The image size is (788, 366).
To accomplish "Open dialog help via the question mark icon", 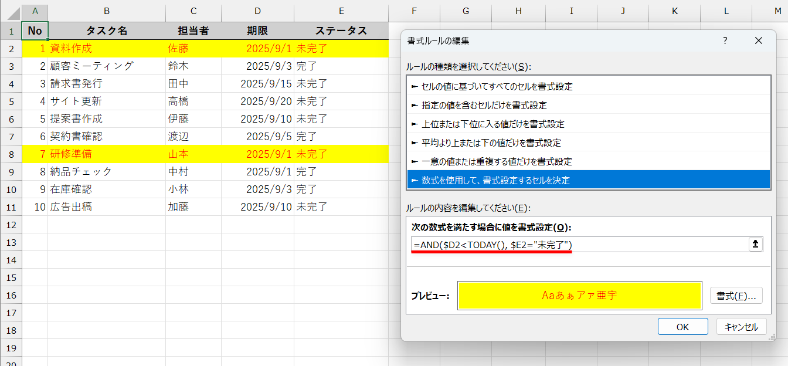I will coord(725,40).
